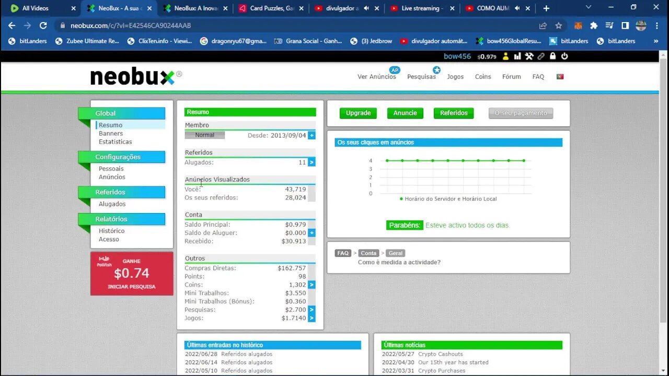Image resolution: width=669 pixels, height=376 pixels.
Task: Open the Alugados referrals arrow
Action: [312, 162]
